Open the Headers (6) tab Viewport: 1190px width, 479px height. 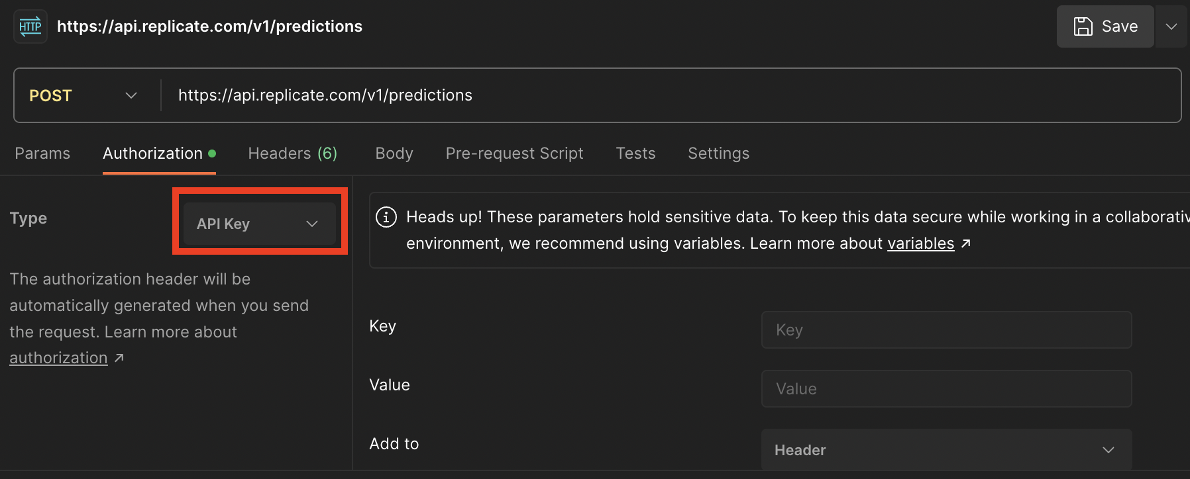point(292,153)
